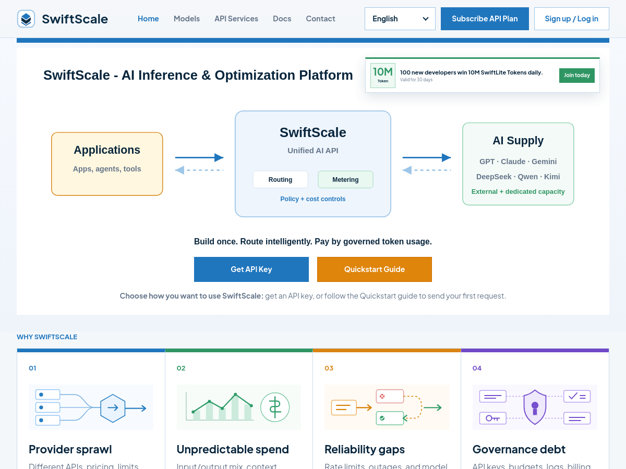Click the Governance debt heading
Screen dimensions: 626x469
[x=519, y=449]
